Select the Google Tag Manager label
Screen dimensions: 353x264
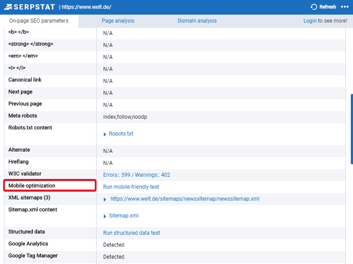point(33,256)
